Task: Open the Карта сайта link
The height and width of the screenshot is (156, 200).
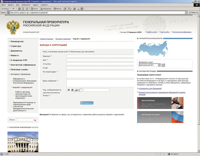Action: click(165, 32)
